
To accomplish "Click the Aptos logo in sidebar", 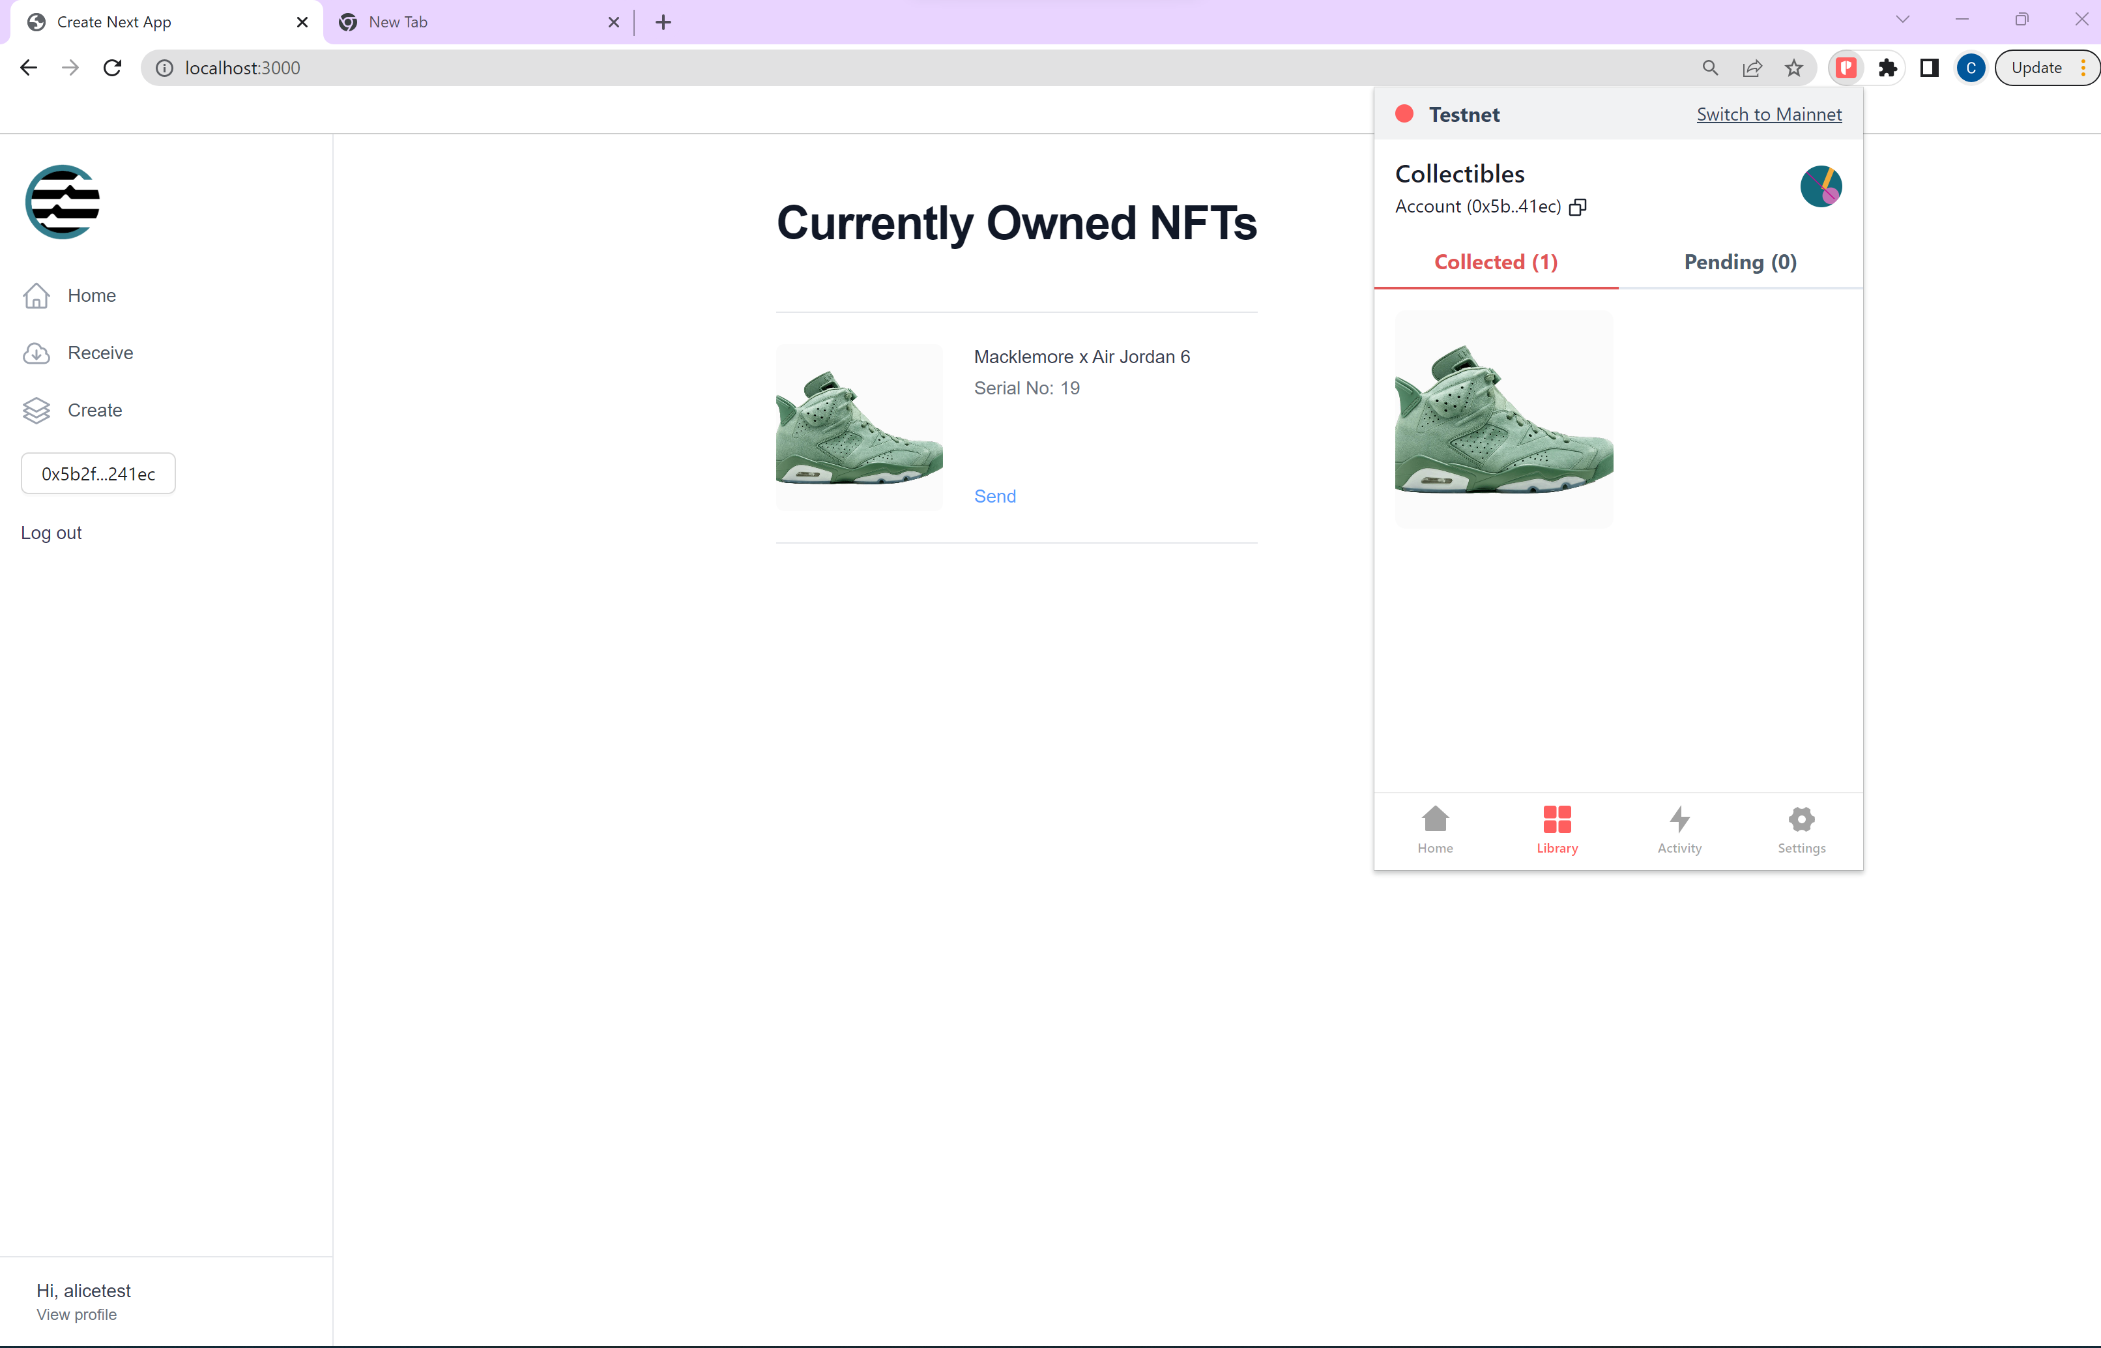I will click(x=62, y=202).
